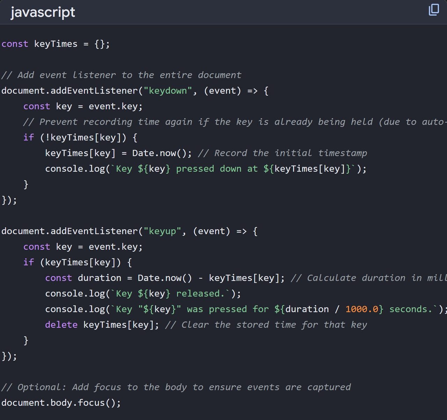Click the "delete keyTimes[key];" statement
Screen dimensions: 447x420
(102, 325)
